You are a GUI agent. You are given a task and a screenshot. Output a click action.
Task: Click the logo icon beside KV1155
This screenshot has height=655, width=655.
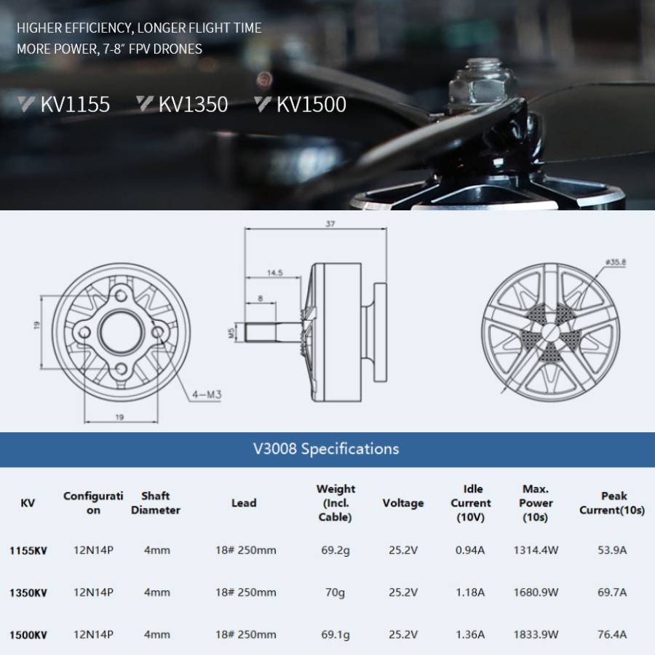click(26, 104)
